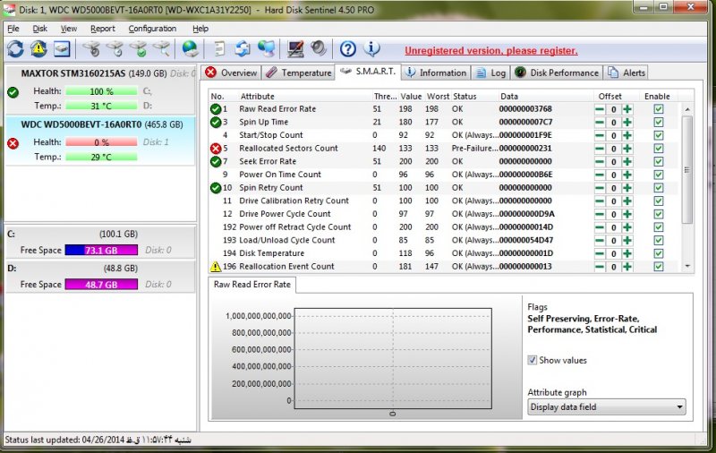The image size is (716, 453).
Task: Click red X icon on Reallocated Sectors row
Action: point(216,149)
